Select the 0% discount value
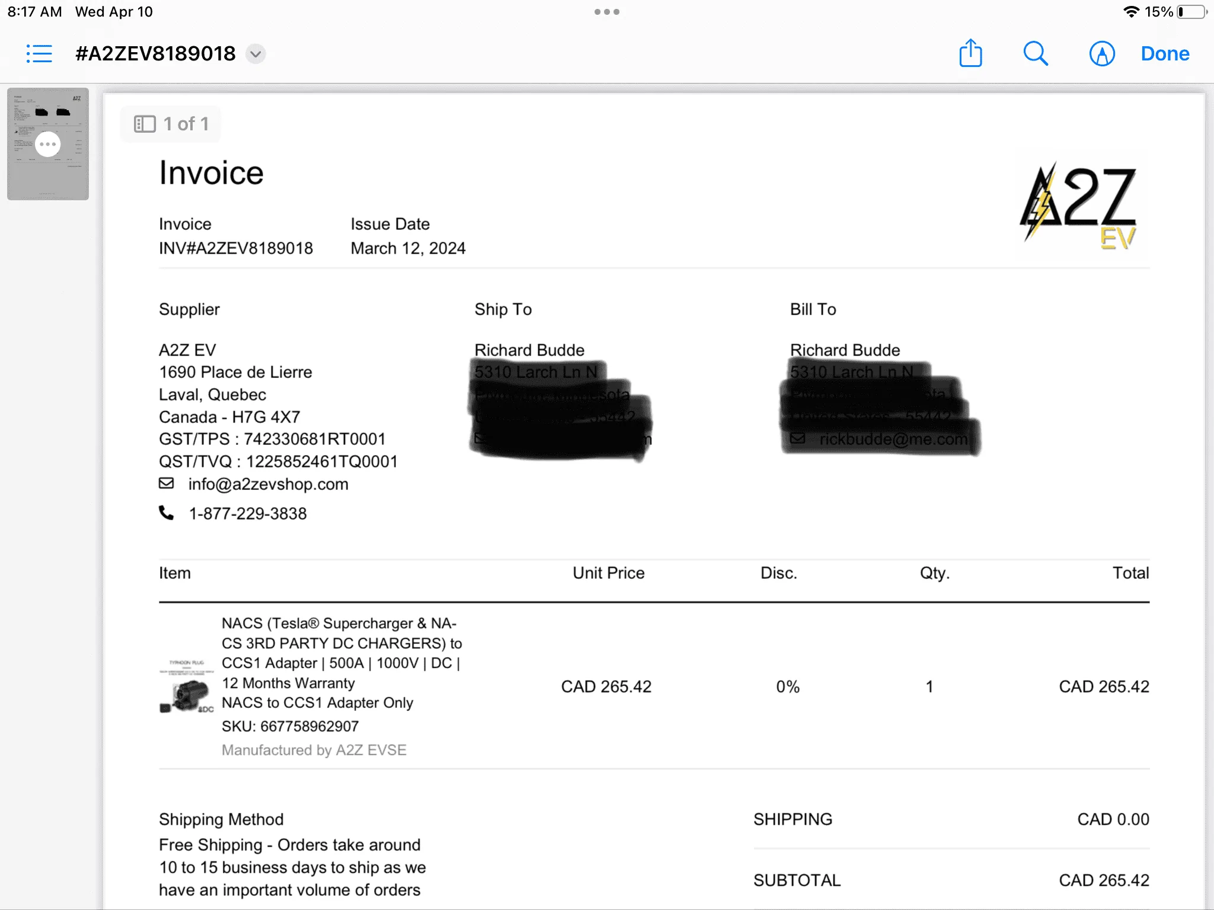 (788, 687)
